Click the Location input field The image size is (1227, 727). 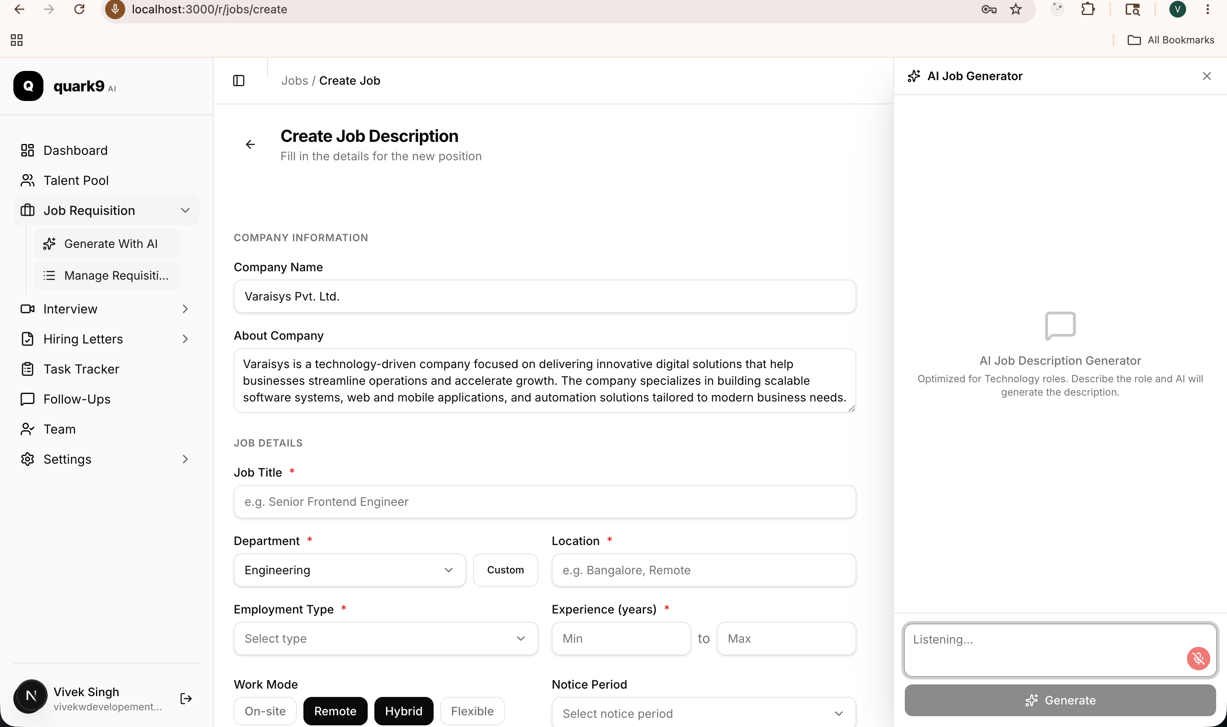tap(703, 570)
